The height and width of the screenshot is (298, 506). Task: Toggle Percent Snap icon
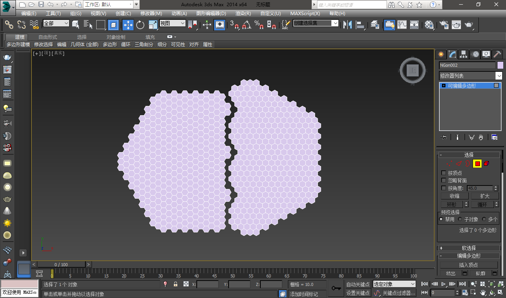point(259,25)
